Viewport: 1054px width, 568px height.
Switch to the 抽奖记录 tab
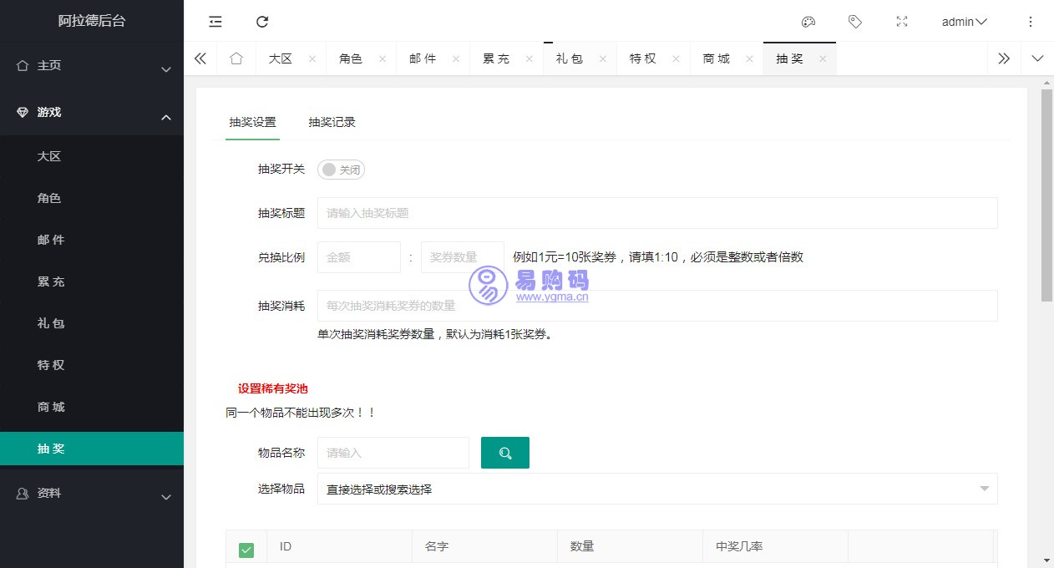[x=332, y=122]
